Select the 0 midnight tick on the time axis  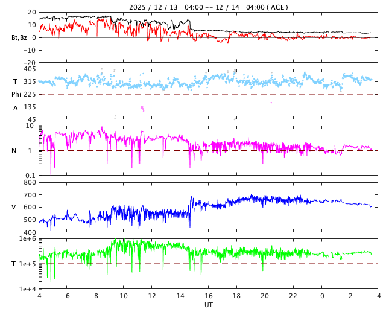click(322, 296)
